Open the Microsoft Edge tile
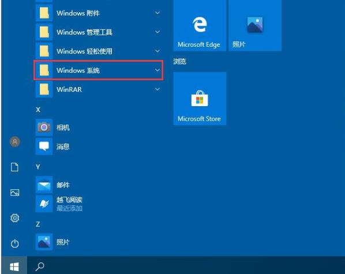 click(x=200, y=25)
